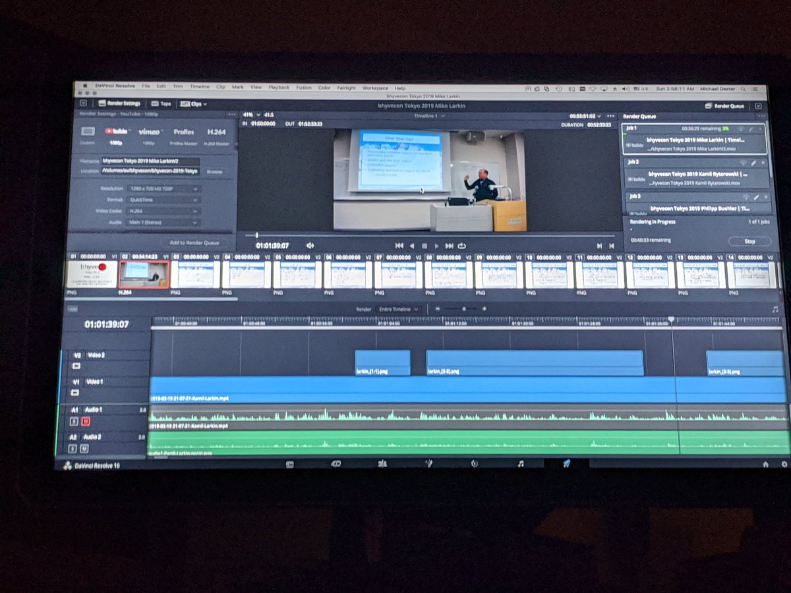Stop the render in progress
The image size is (791, 593).
tap(750, 241)
